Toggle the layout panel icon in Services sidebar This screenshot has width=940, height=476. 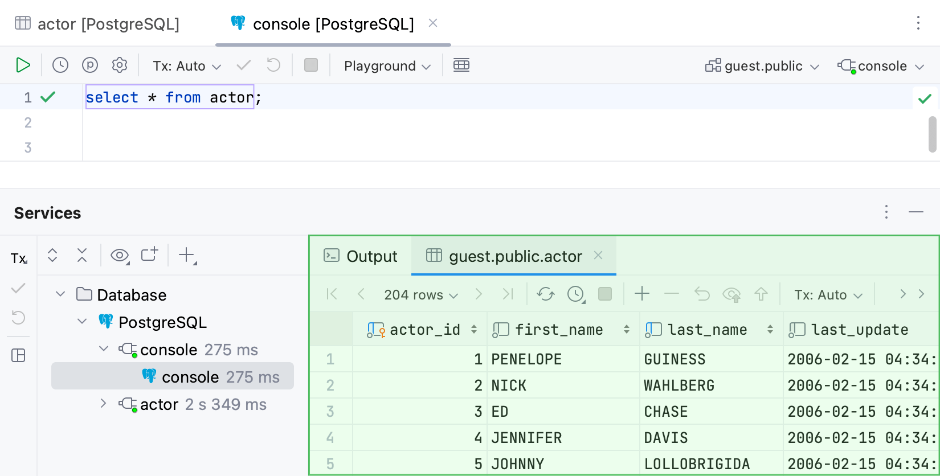(19, 356)
